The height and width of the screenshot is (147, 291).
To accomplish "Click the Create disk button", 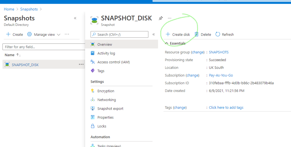I will pos(178,34).
